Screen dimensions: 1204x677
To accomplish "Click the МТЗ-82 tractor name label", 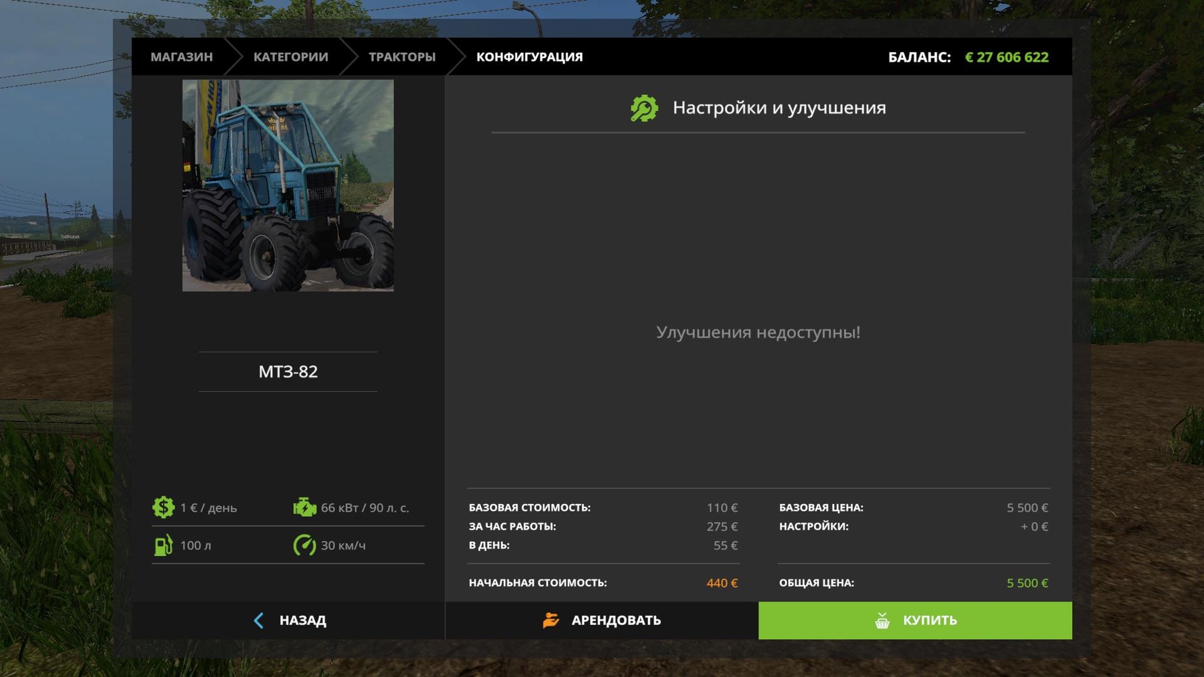I will [288, 372].
